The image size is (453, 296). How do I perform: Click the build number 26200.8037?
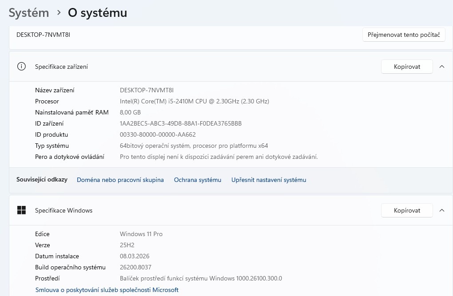click(x=136, y=267)
